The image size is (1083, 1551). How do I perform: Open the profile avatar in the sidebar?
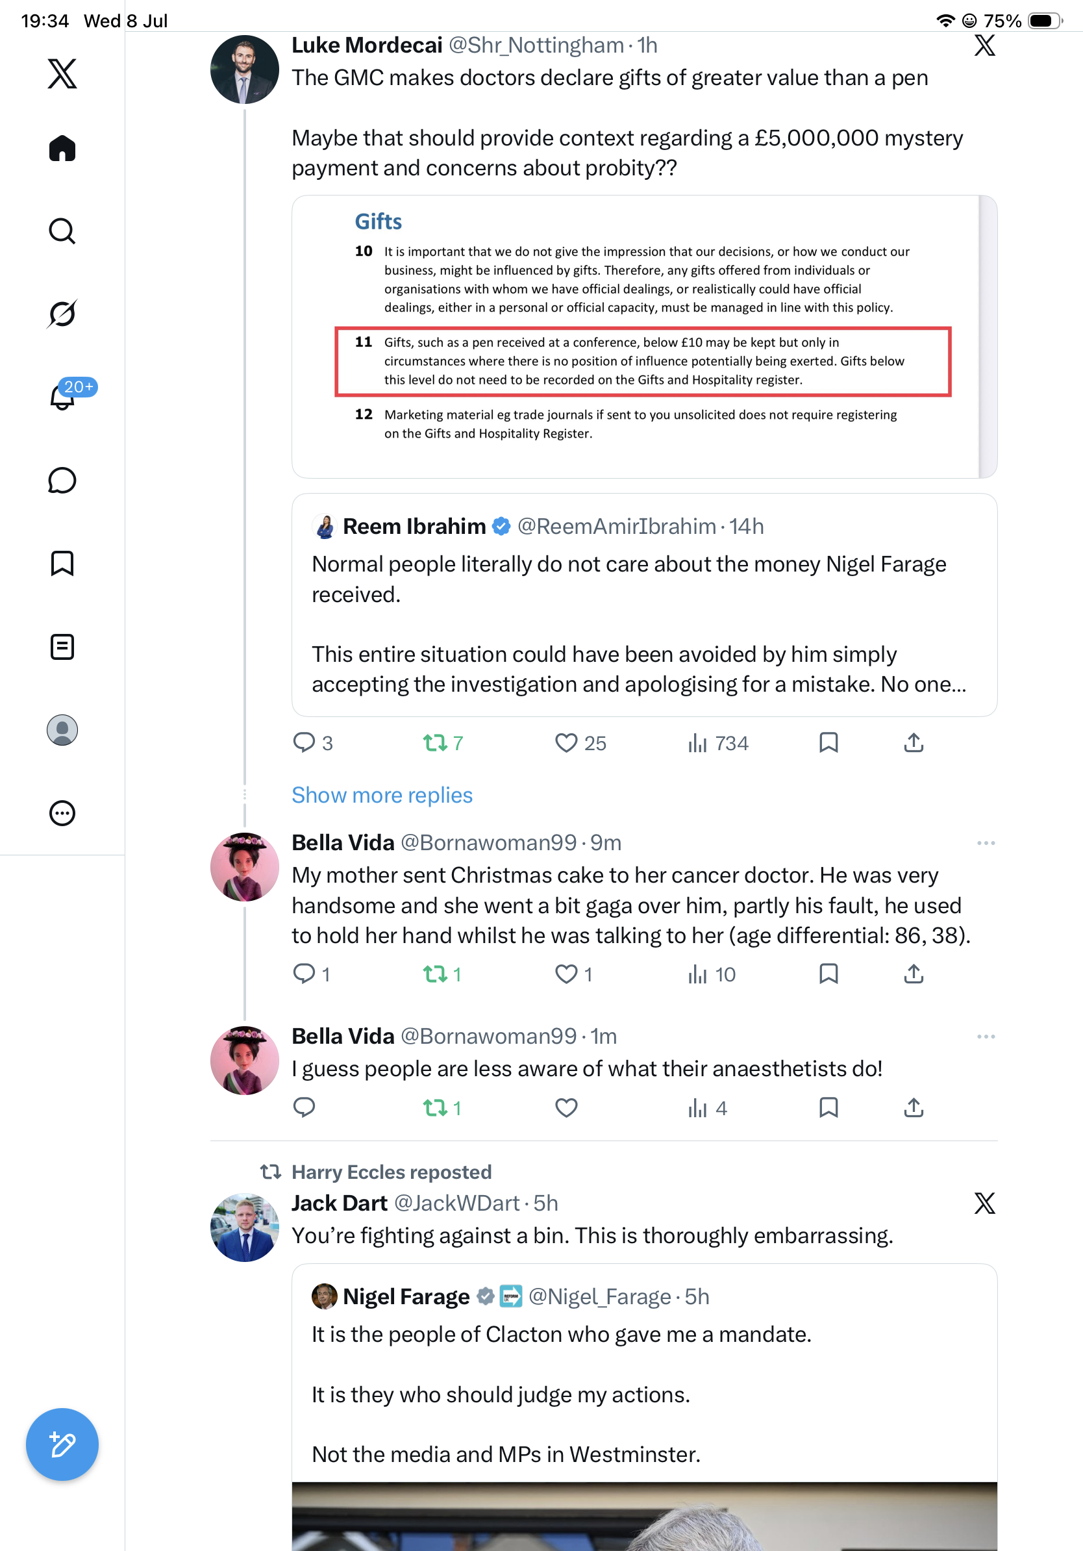(62, 730)
